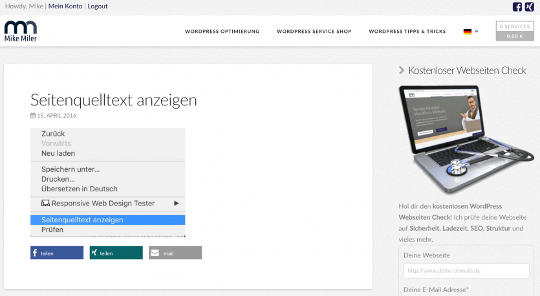Open WordPress Service Shop menu item
Viewport: 540px width, 296px height.
(314, 31)
